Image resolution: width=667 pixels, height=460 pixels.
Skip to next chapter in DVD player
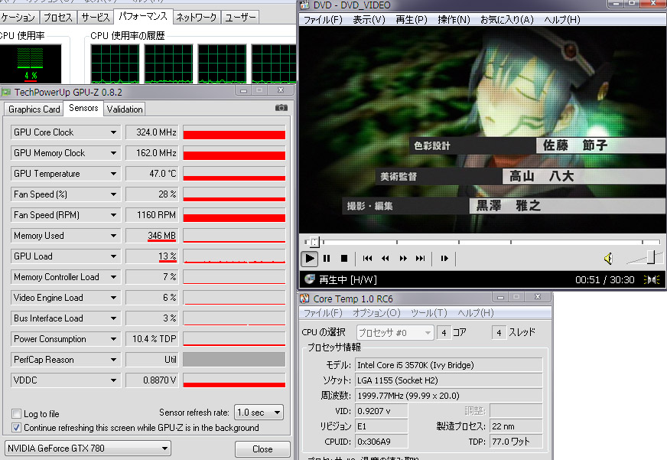(420, 258)
